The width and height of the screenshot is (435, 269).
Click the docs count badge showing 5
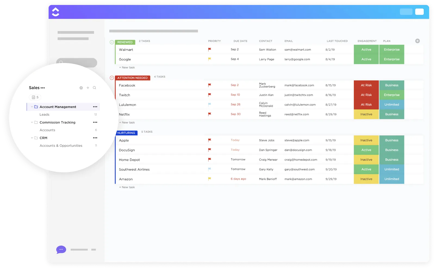point(35,97)
